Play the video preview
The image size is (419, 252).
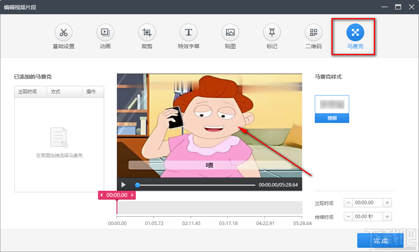pos(123,185)
